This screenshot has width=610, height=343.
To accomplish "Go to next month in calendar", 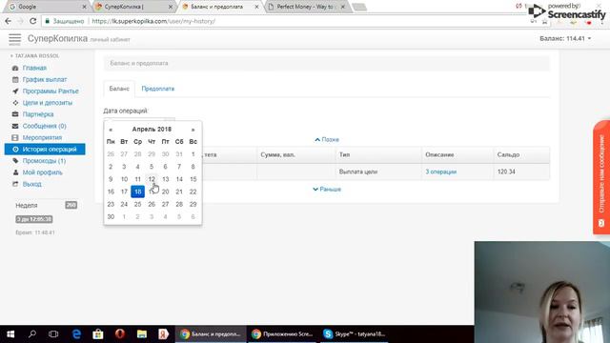I will [x=193, y=130].
